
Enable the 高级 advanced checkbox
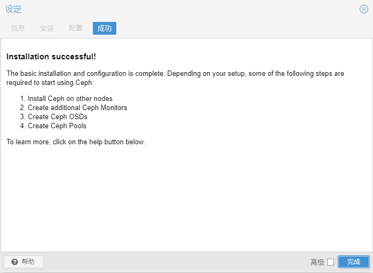tap(330, 262)
